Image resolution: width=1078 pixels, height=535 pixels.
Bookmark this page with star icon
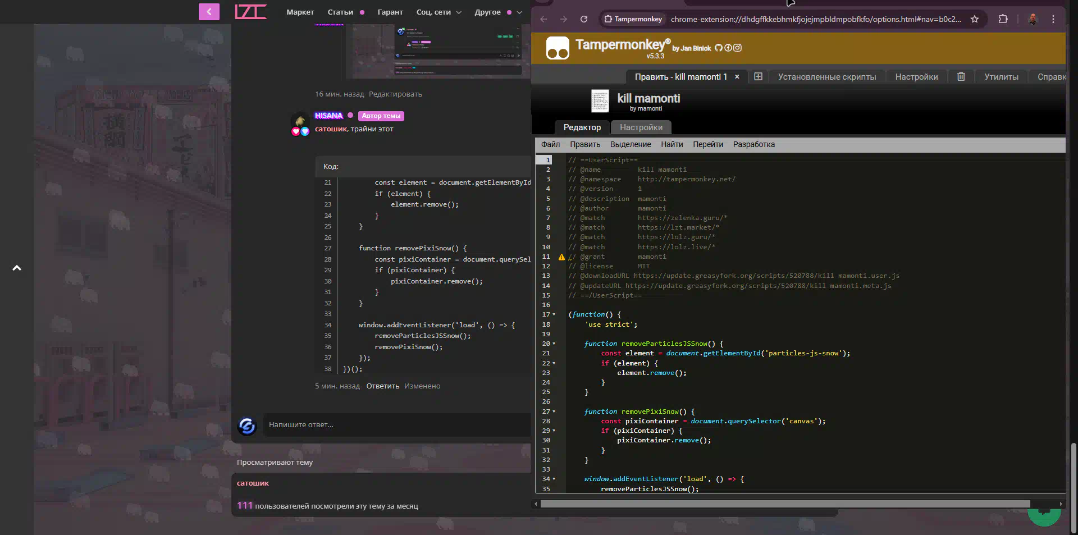(975, 19)
